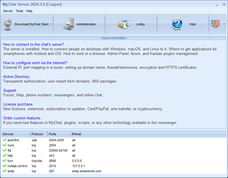Click the smtp.dreamhost.com host cell
The width and height of the screenshot is (228, 178).
coord(87,171)
